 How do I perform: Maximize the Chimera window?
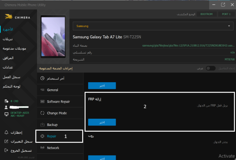pyautogui.click(x=223, y=5)
